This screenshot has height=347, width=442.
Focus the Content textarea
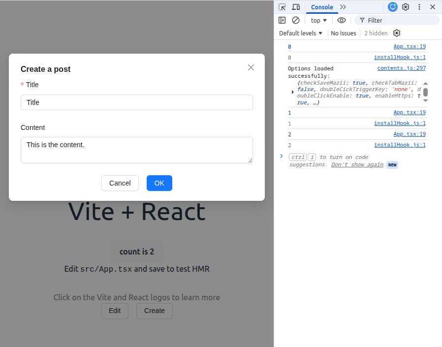pyautogui.click(x=137, y=150)
